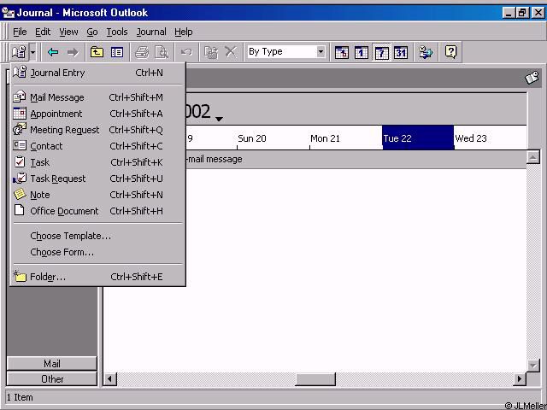Click the Delete X icon
This screenshot has width=547, height=410.
[231, 52]
